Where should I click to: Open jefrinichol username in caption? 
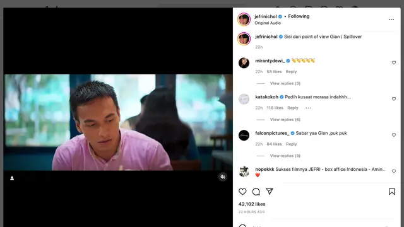pyautogui.click(x=266, y=37)
